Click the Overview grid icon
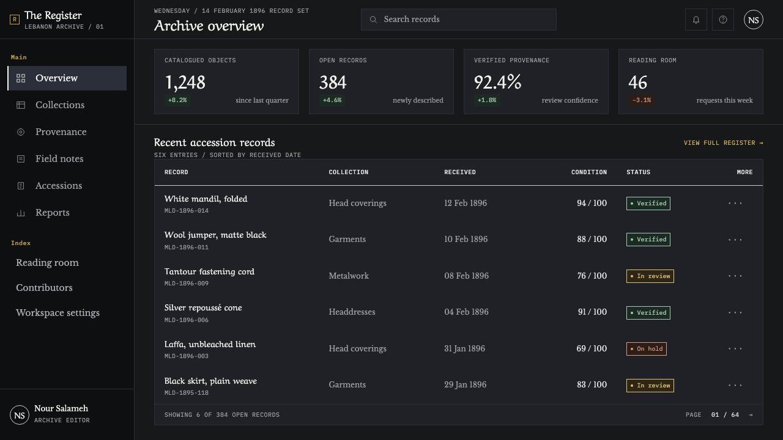783x440 pixels. tap(21, 78)
